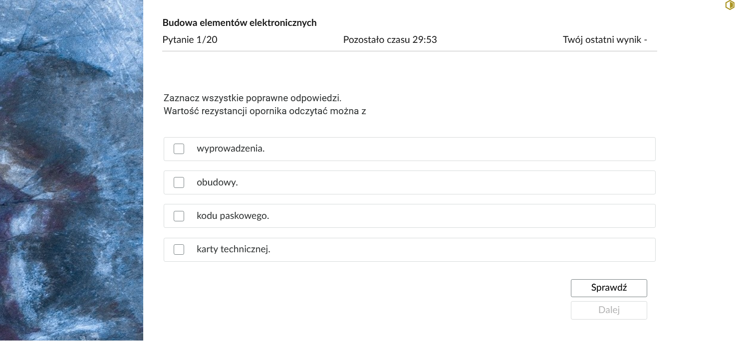Click the quiz title "Budowa elementów elektronicznych"
The height and width of the screenshot is (341, 756).
(240, 22)
